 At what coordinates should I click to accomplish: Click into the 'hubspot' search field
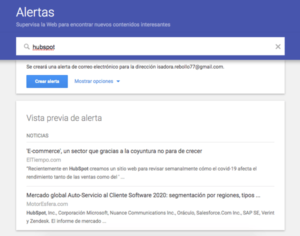(x=150, y=47)
